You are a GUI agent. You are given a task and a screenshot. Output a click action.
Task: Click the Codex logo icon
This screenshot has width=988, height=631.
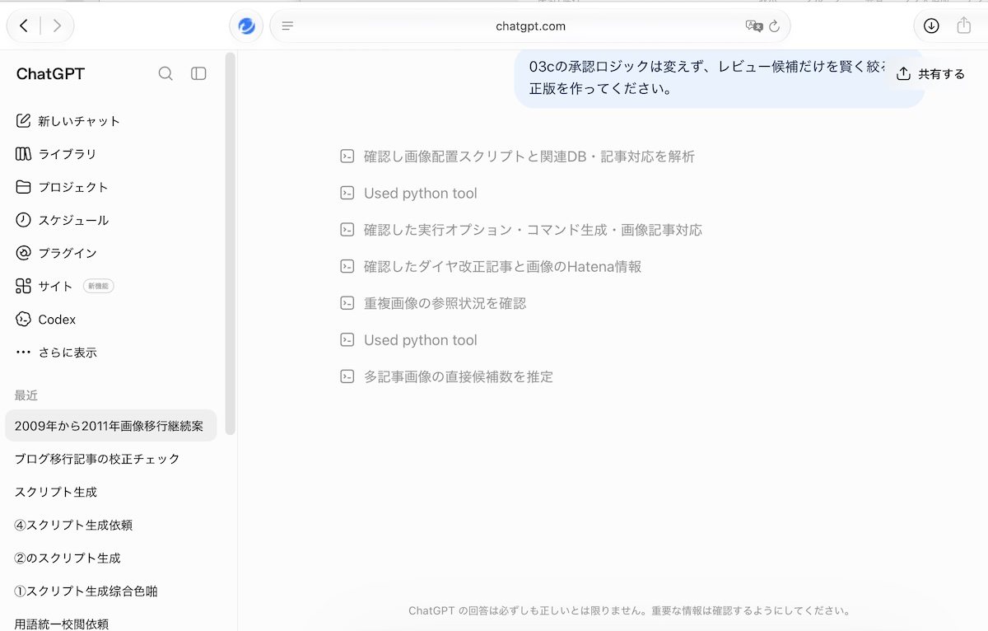tap(23, 319)
